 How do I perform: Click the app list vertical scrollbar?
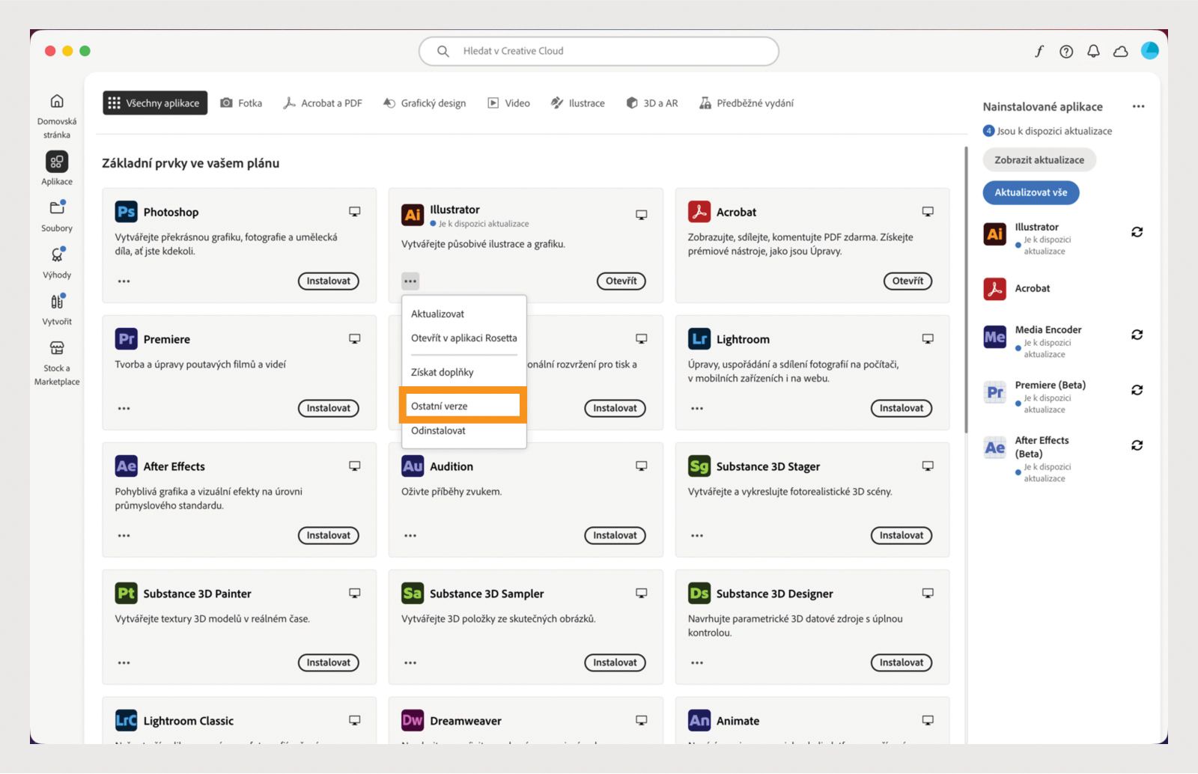[x=966, y=290]
